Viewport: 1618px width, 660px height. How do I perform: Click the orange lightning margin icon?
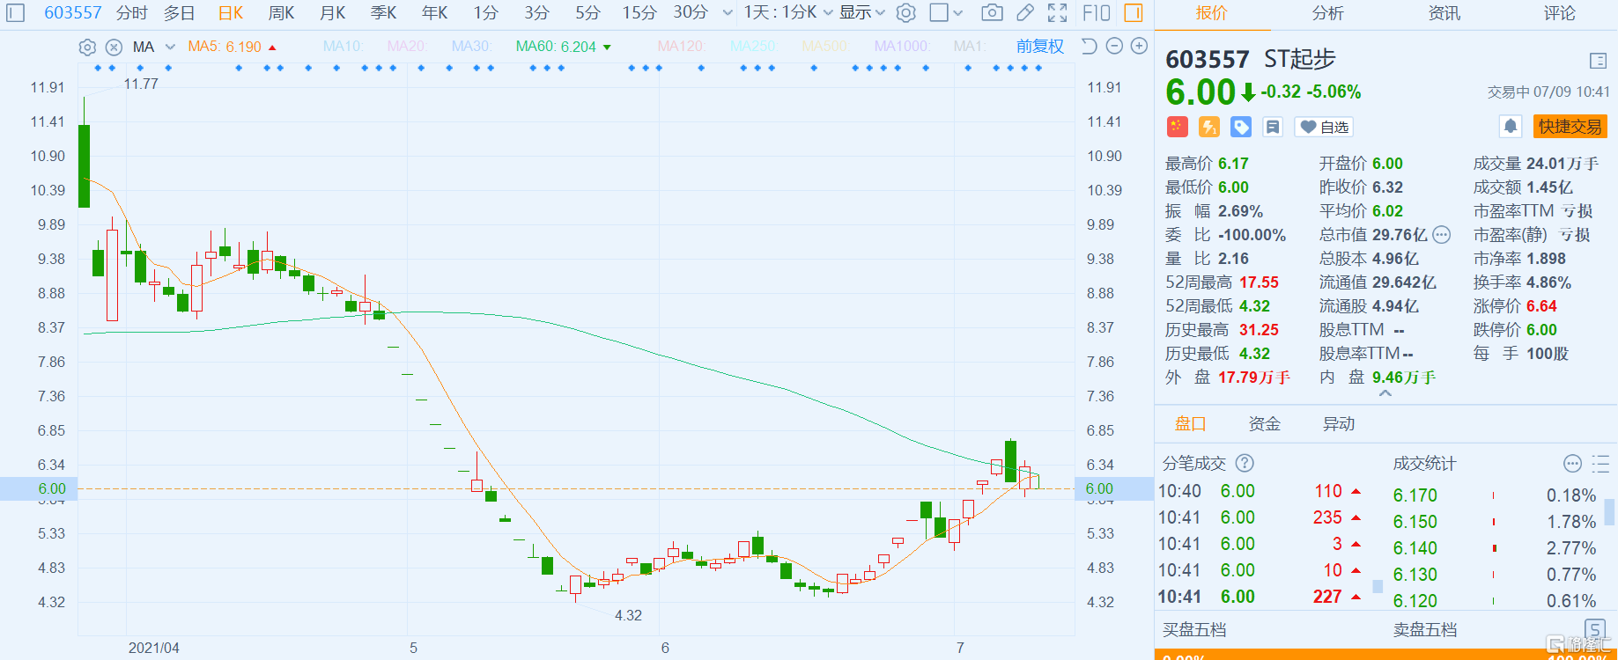tap(1209, 127)
